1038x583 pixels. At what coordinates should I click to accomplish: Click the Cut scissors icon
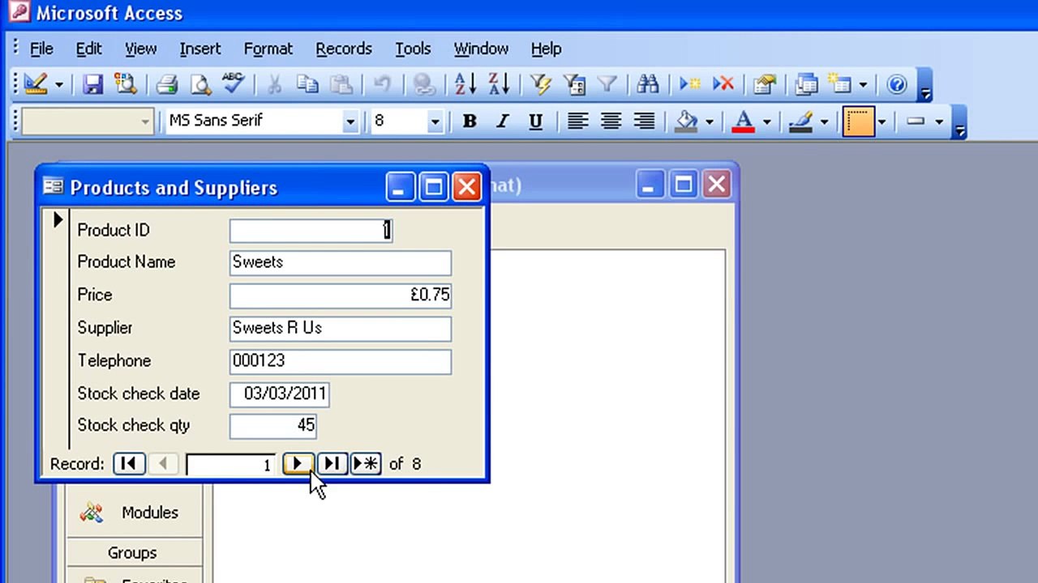coord(274,84)
